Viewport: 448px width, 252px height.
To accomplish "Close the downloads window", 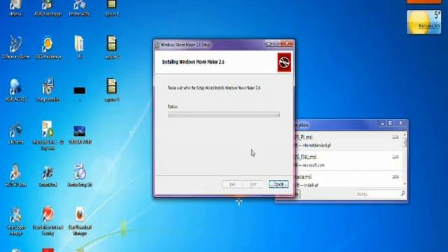I will [x=400, y=123].
